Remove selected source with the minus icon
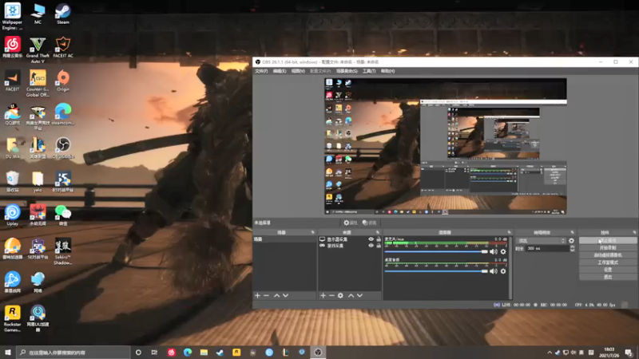This screenshot has height=359, width=639. tap(331, 295)
